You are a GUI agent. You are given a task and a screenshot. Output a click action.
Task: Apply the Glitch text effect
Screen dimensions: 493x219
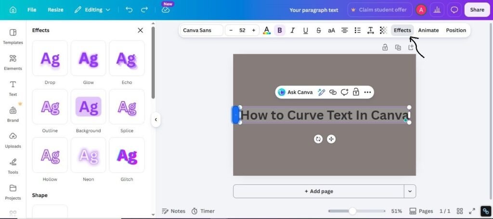pyautogui.click(x=127, y=155)
